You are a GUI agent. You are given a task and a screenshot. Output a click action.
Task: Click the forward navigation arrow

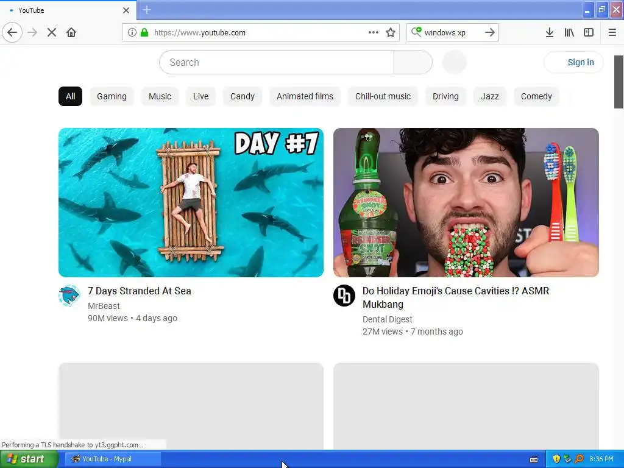click(x=33, y=32)
